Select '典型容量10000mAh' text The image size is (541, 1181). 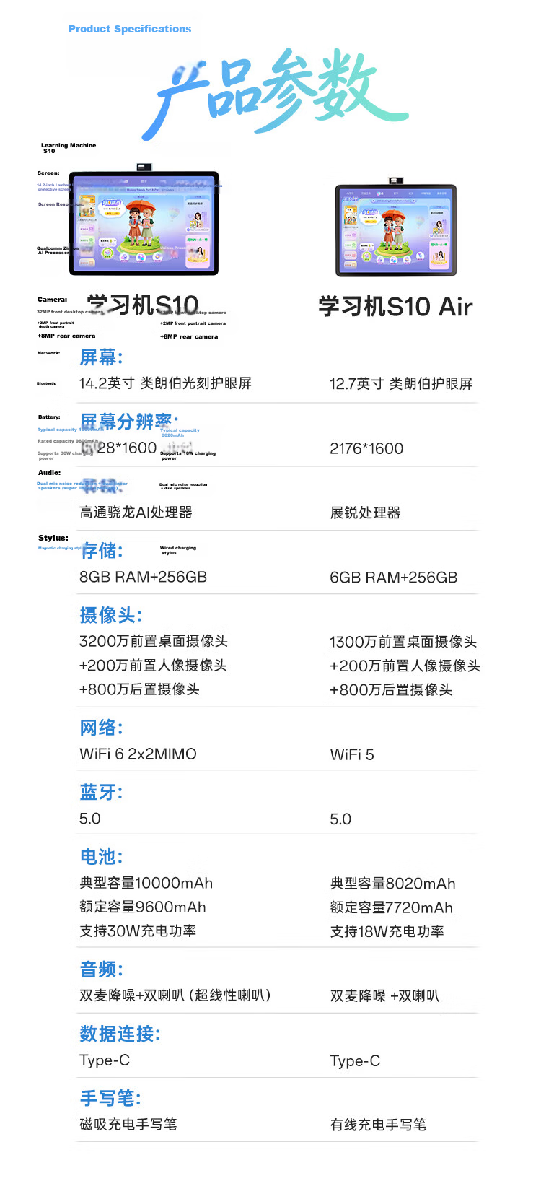pos(146,884)
